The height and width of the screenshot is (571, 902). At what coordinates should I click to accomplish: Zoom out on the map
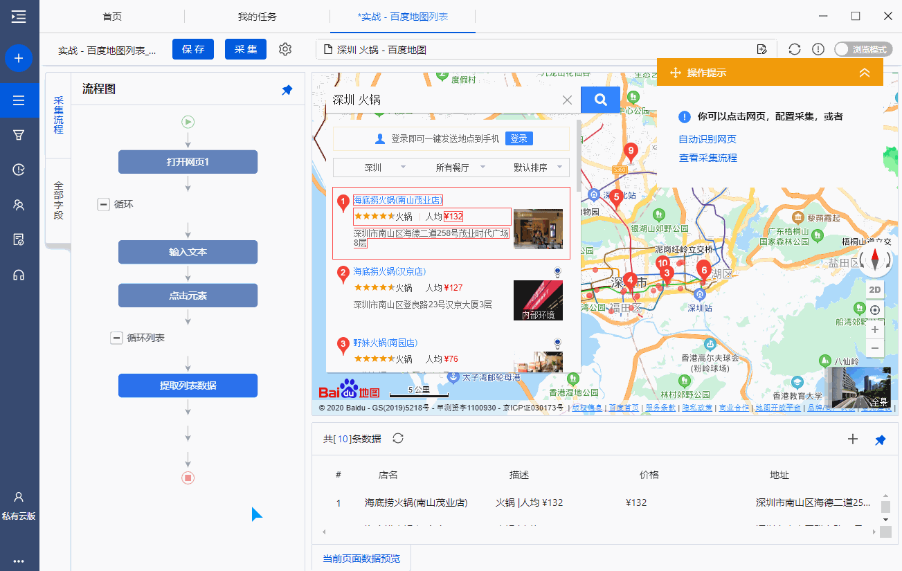(875, 347)
